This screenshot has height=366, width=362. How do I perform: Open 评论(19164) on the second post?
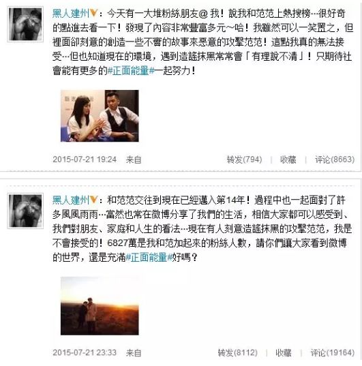(x=333, y=352)
